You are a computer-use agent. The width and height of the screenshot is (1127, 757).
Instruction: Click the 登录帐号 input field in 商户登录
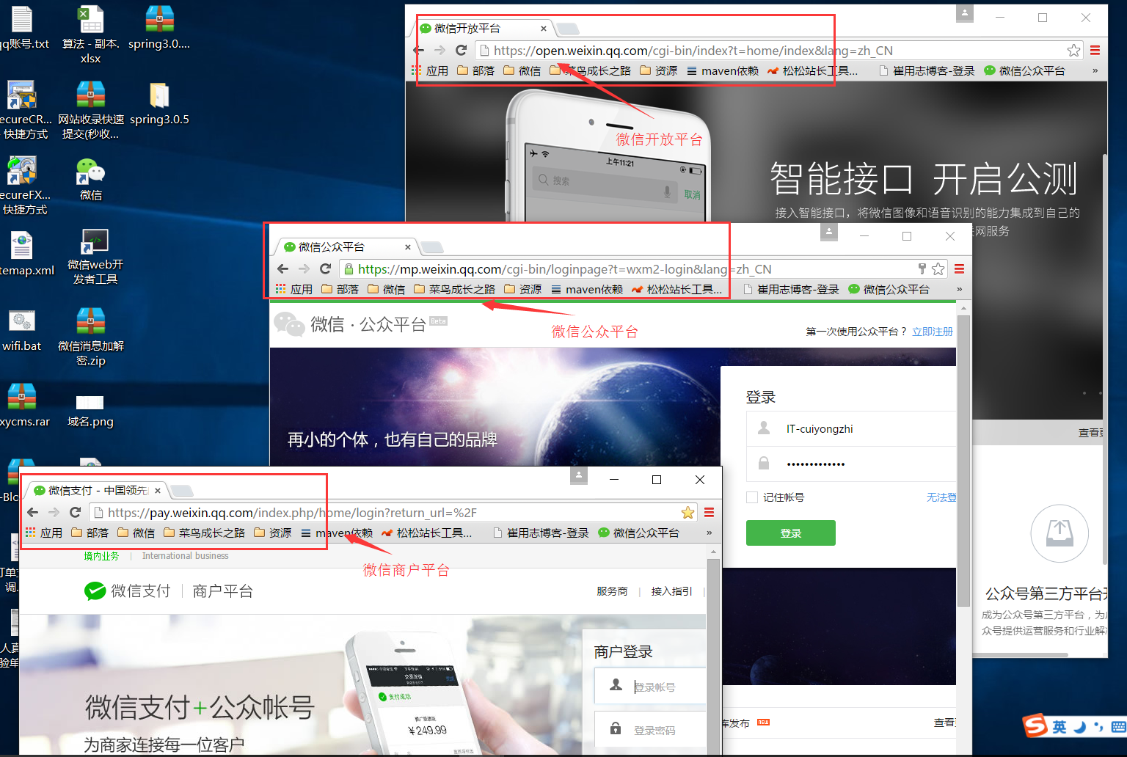pyautogui.click(x=664, y=687)
